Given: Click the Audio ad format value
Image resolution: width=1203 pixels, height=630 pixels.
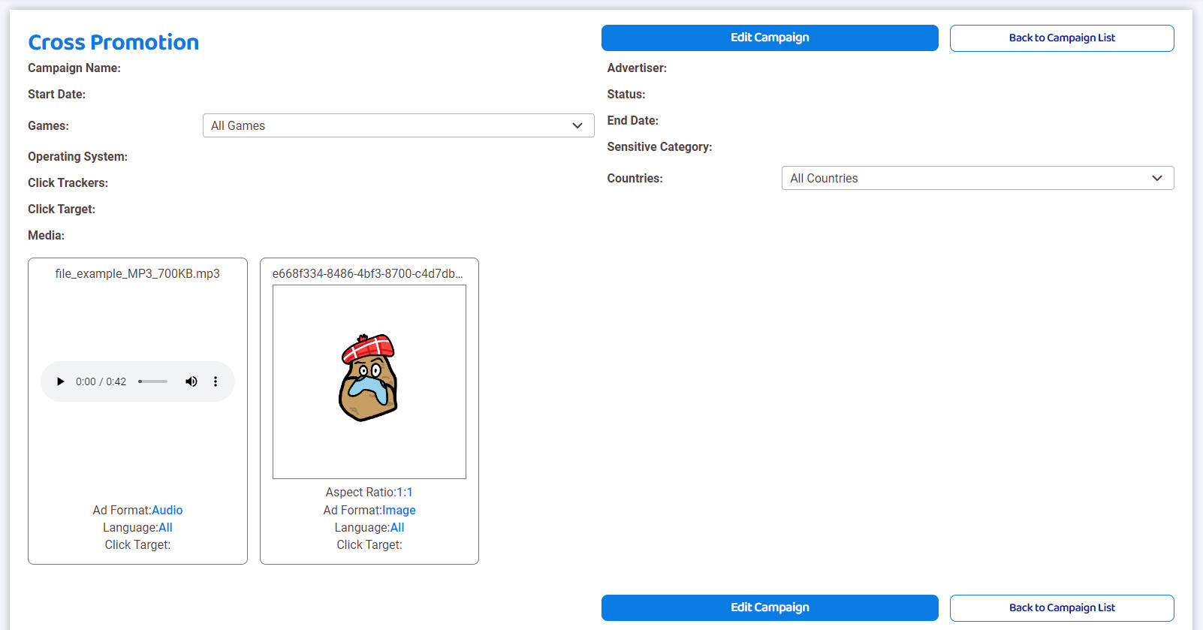Looking at the screenshot, I should (x=167, y=510).
